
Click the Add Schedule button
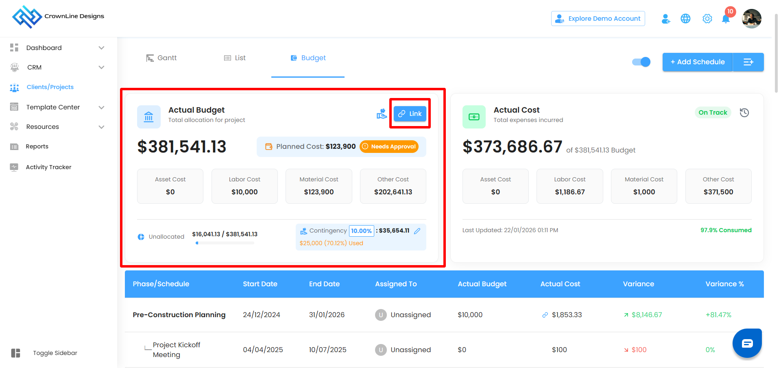[x=698, y=62]
